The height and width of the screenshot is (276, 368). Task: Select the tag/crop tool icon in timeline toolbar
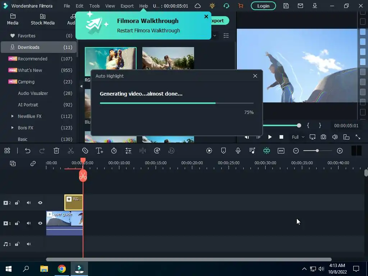pyautogui.click(x=85, y=151)
